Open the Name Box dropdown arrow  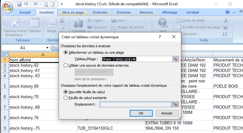click(47, 48)
